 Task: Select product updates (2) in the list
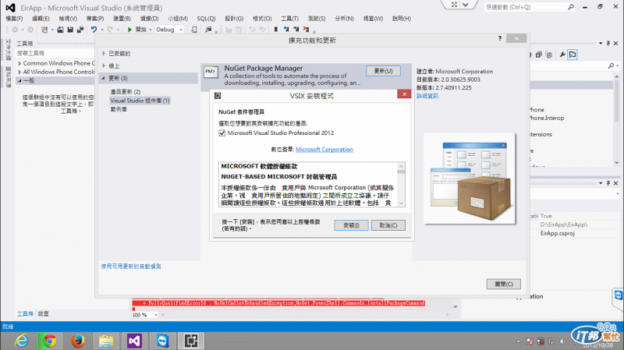point(126,92)
